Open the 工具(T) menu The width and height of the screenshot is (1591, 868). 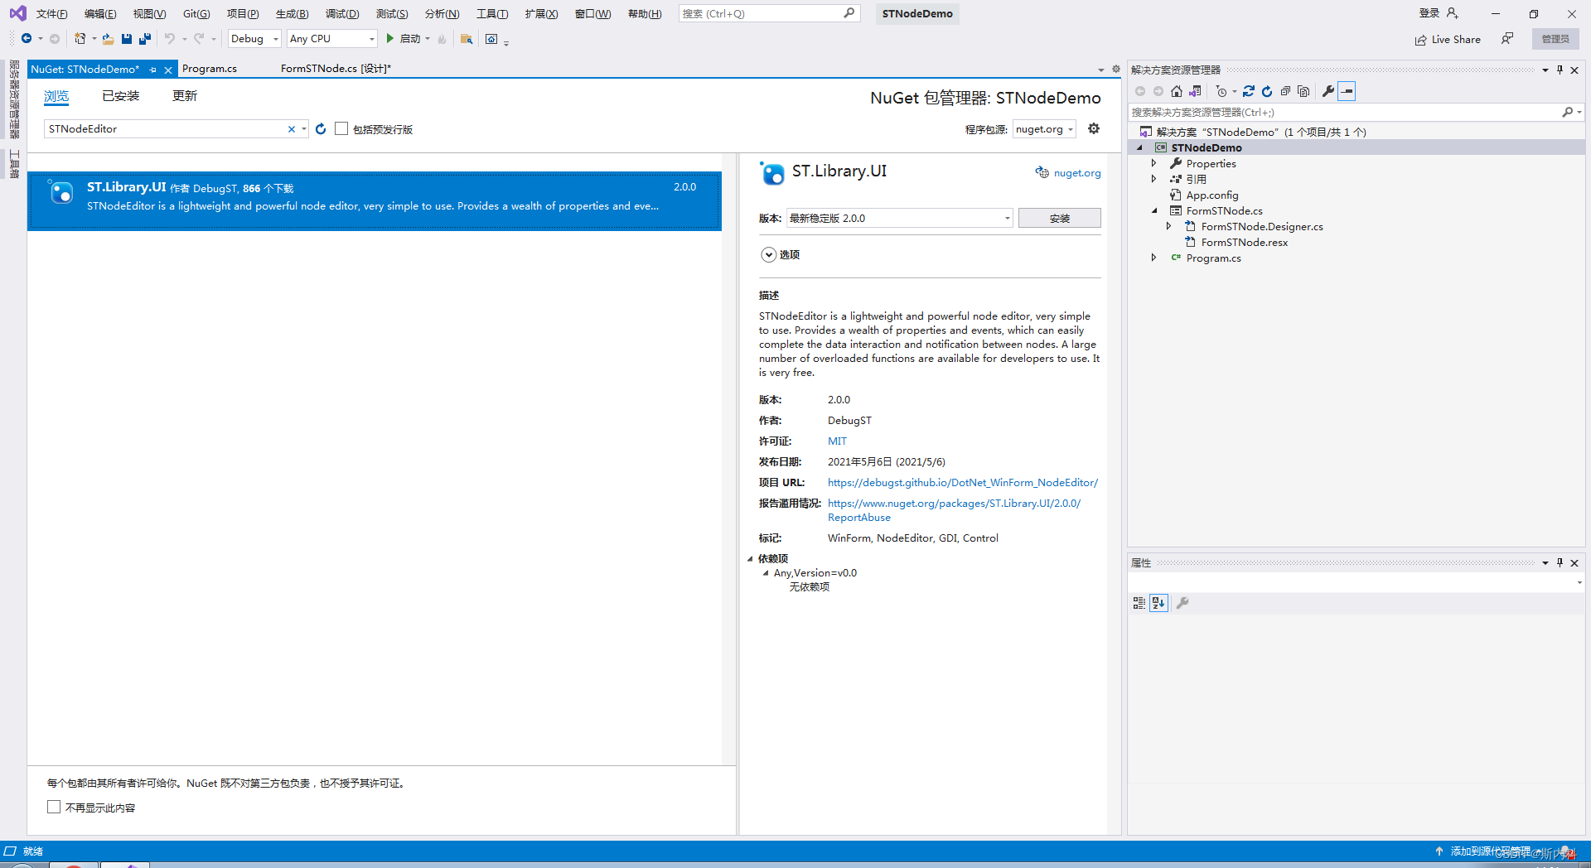(492, 14)
